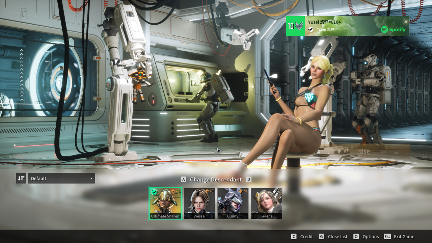Open Options from the bottom bar
The image size is (432, 243).
[x=371, y=237]
